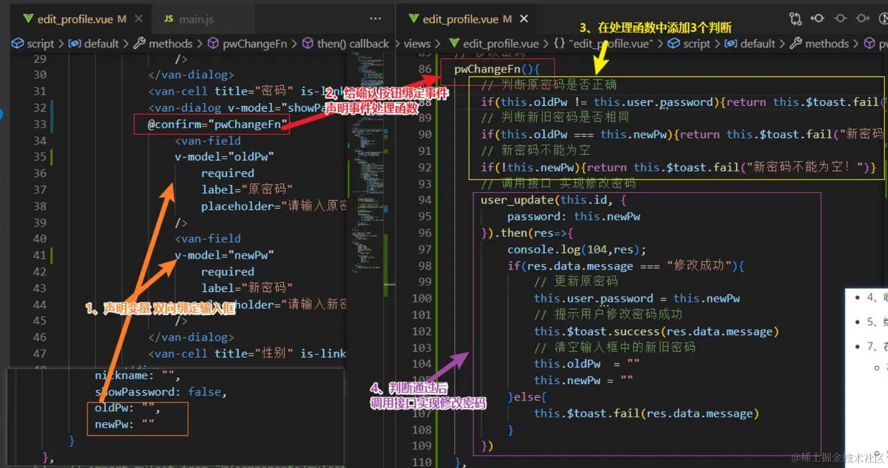The height and width of the screenshot is (468, 888).
Task: Click the JS file icon on main.js tab
Action: (x=168, y=19)
